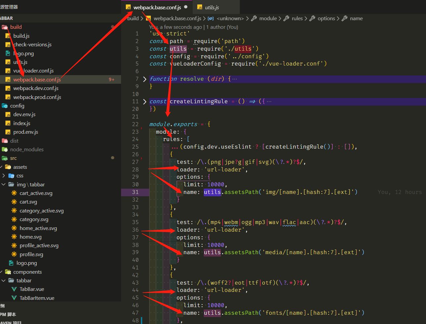Click limit value 10000 on line 30
The image size is (426, 324).
pyautogui.click(x=216, y=185)
